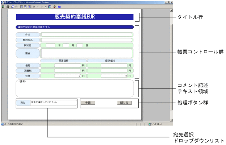Click the grayed-out icon after the search icon
The image size is (226, 145).
(17, 7)
